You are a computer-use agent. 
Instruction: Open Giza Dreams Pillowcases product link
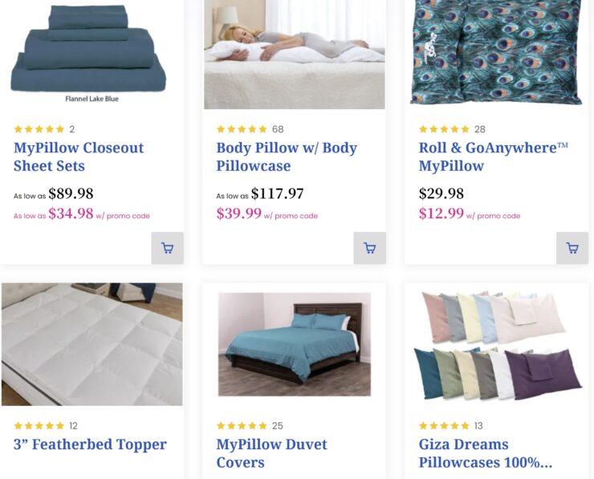486,453
